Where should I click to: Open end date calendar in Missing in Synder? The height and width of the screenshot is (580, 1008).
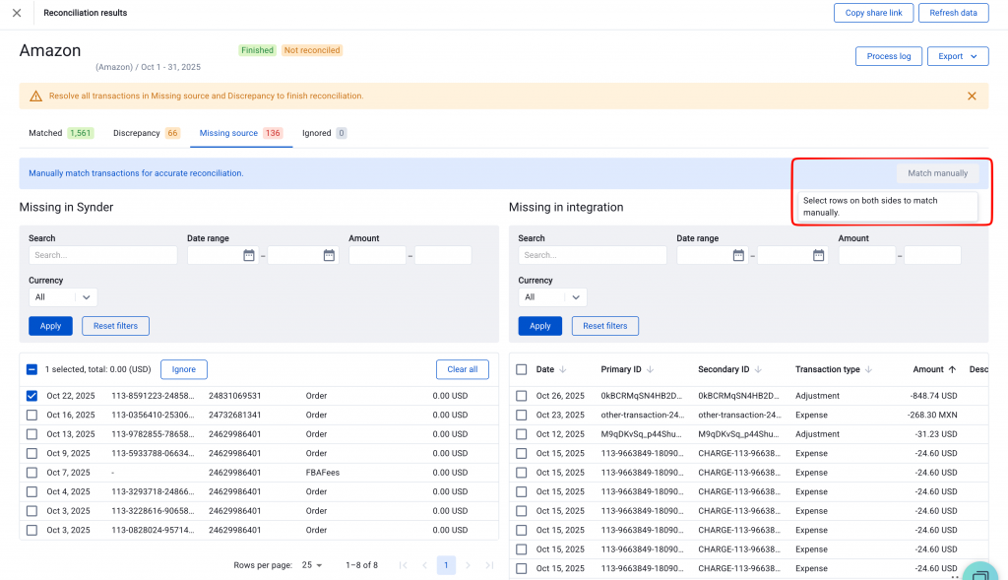click(x=329, y=255)
